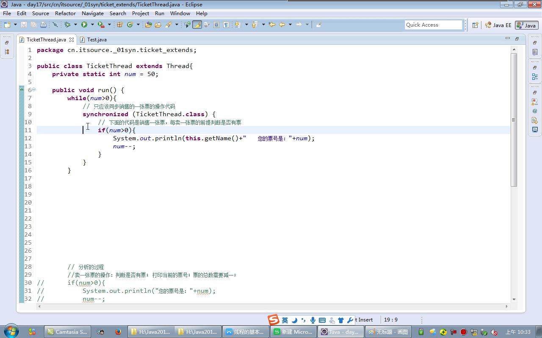This screenshot has width=542, height=338.
Task: Click the editor vertical scrollbar thumb
Action: (x=514, y=120)
